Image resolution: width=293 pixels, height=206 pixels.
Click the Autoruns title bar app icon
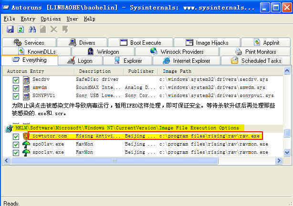6,8
